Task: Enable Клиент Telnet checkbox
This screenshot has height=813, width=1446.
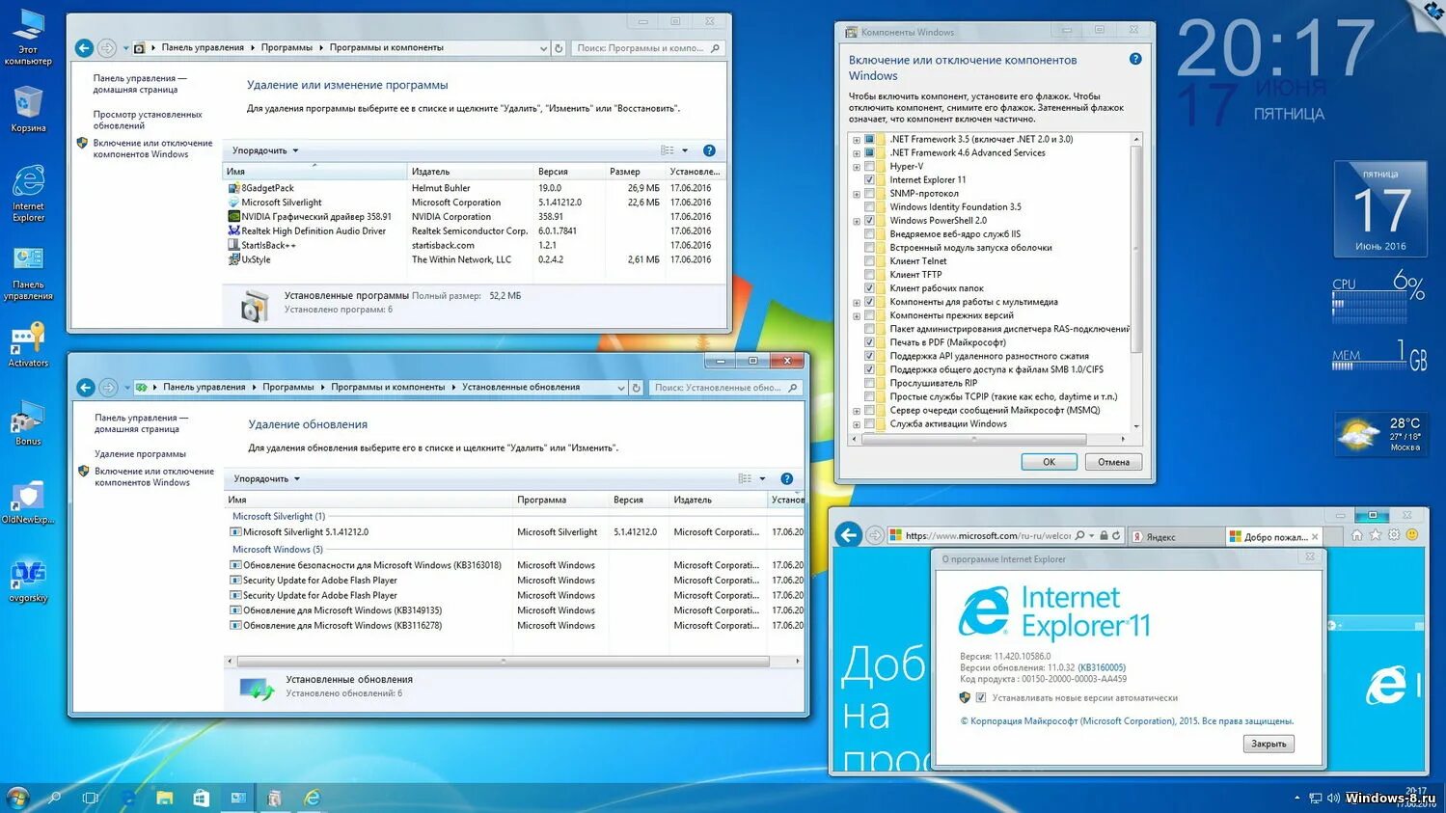Action: click(x=869, y=260)
